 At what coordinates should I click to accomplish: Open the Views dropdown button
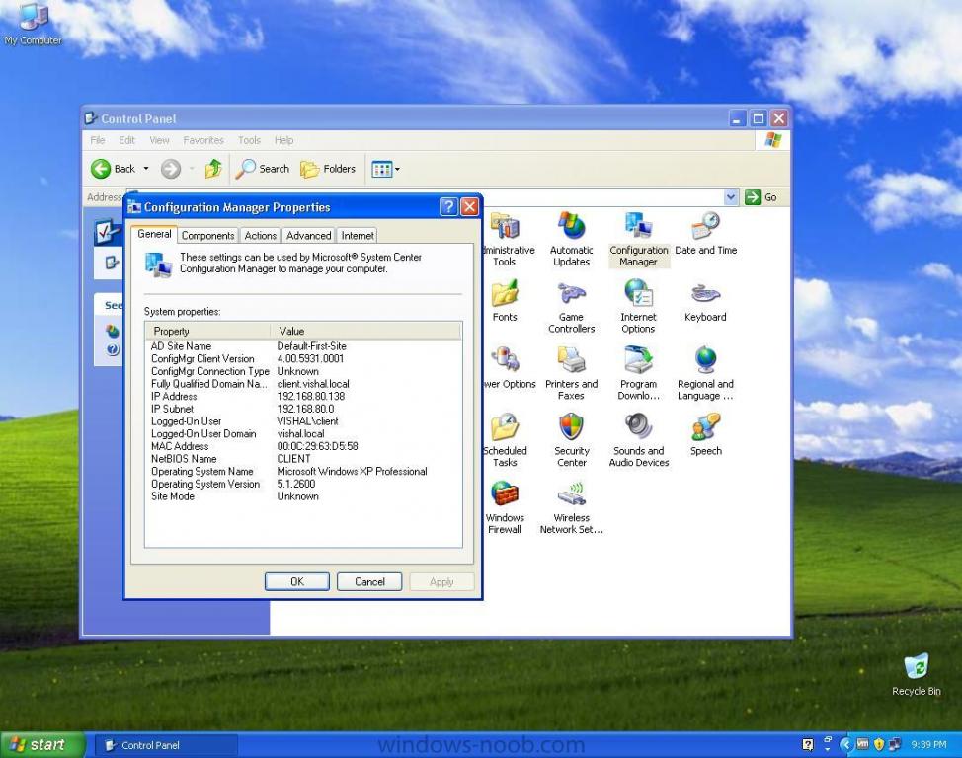[386, 169]
